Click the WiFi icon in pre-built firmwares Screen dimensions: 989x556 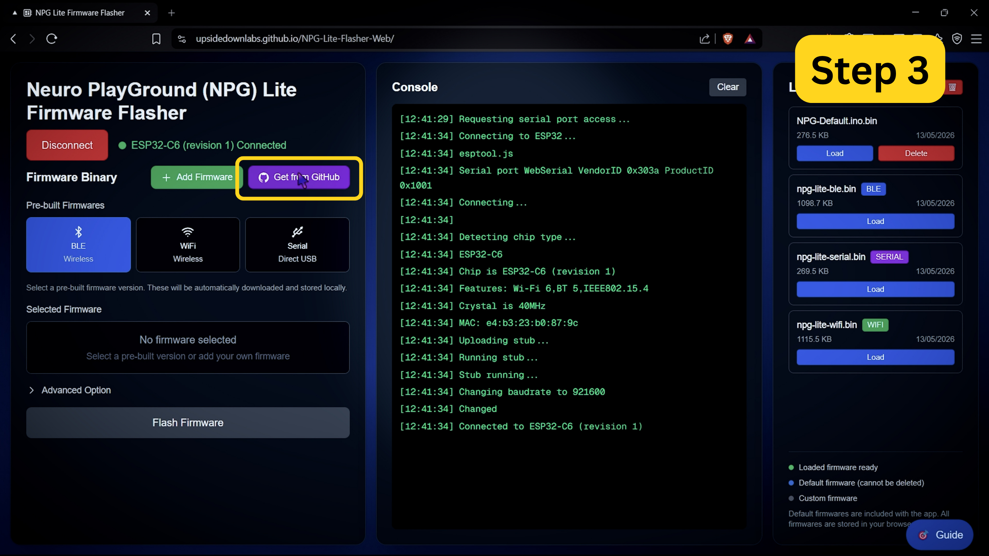point(188,232)
